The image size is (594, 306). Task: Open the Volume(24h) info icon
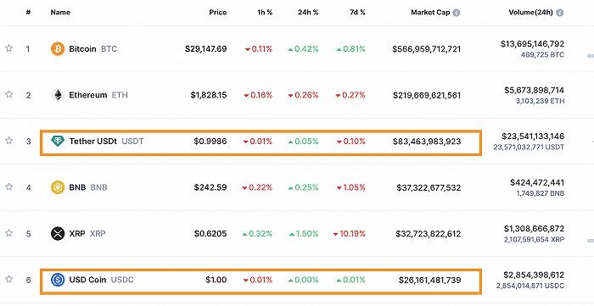tap(560, 13)
